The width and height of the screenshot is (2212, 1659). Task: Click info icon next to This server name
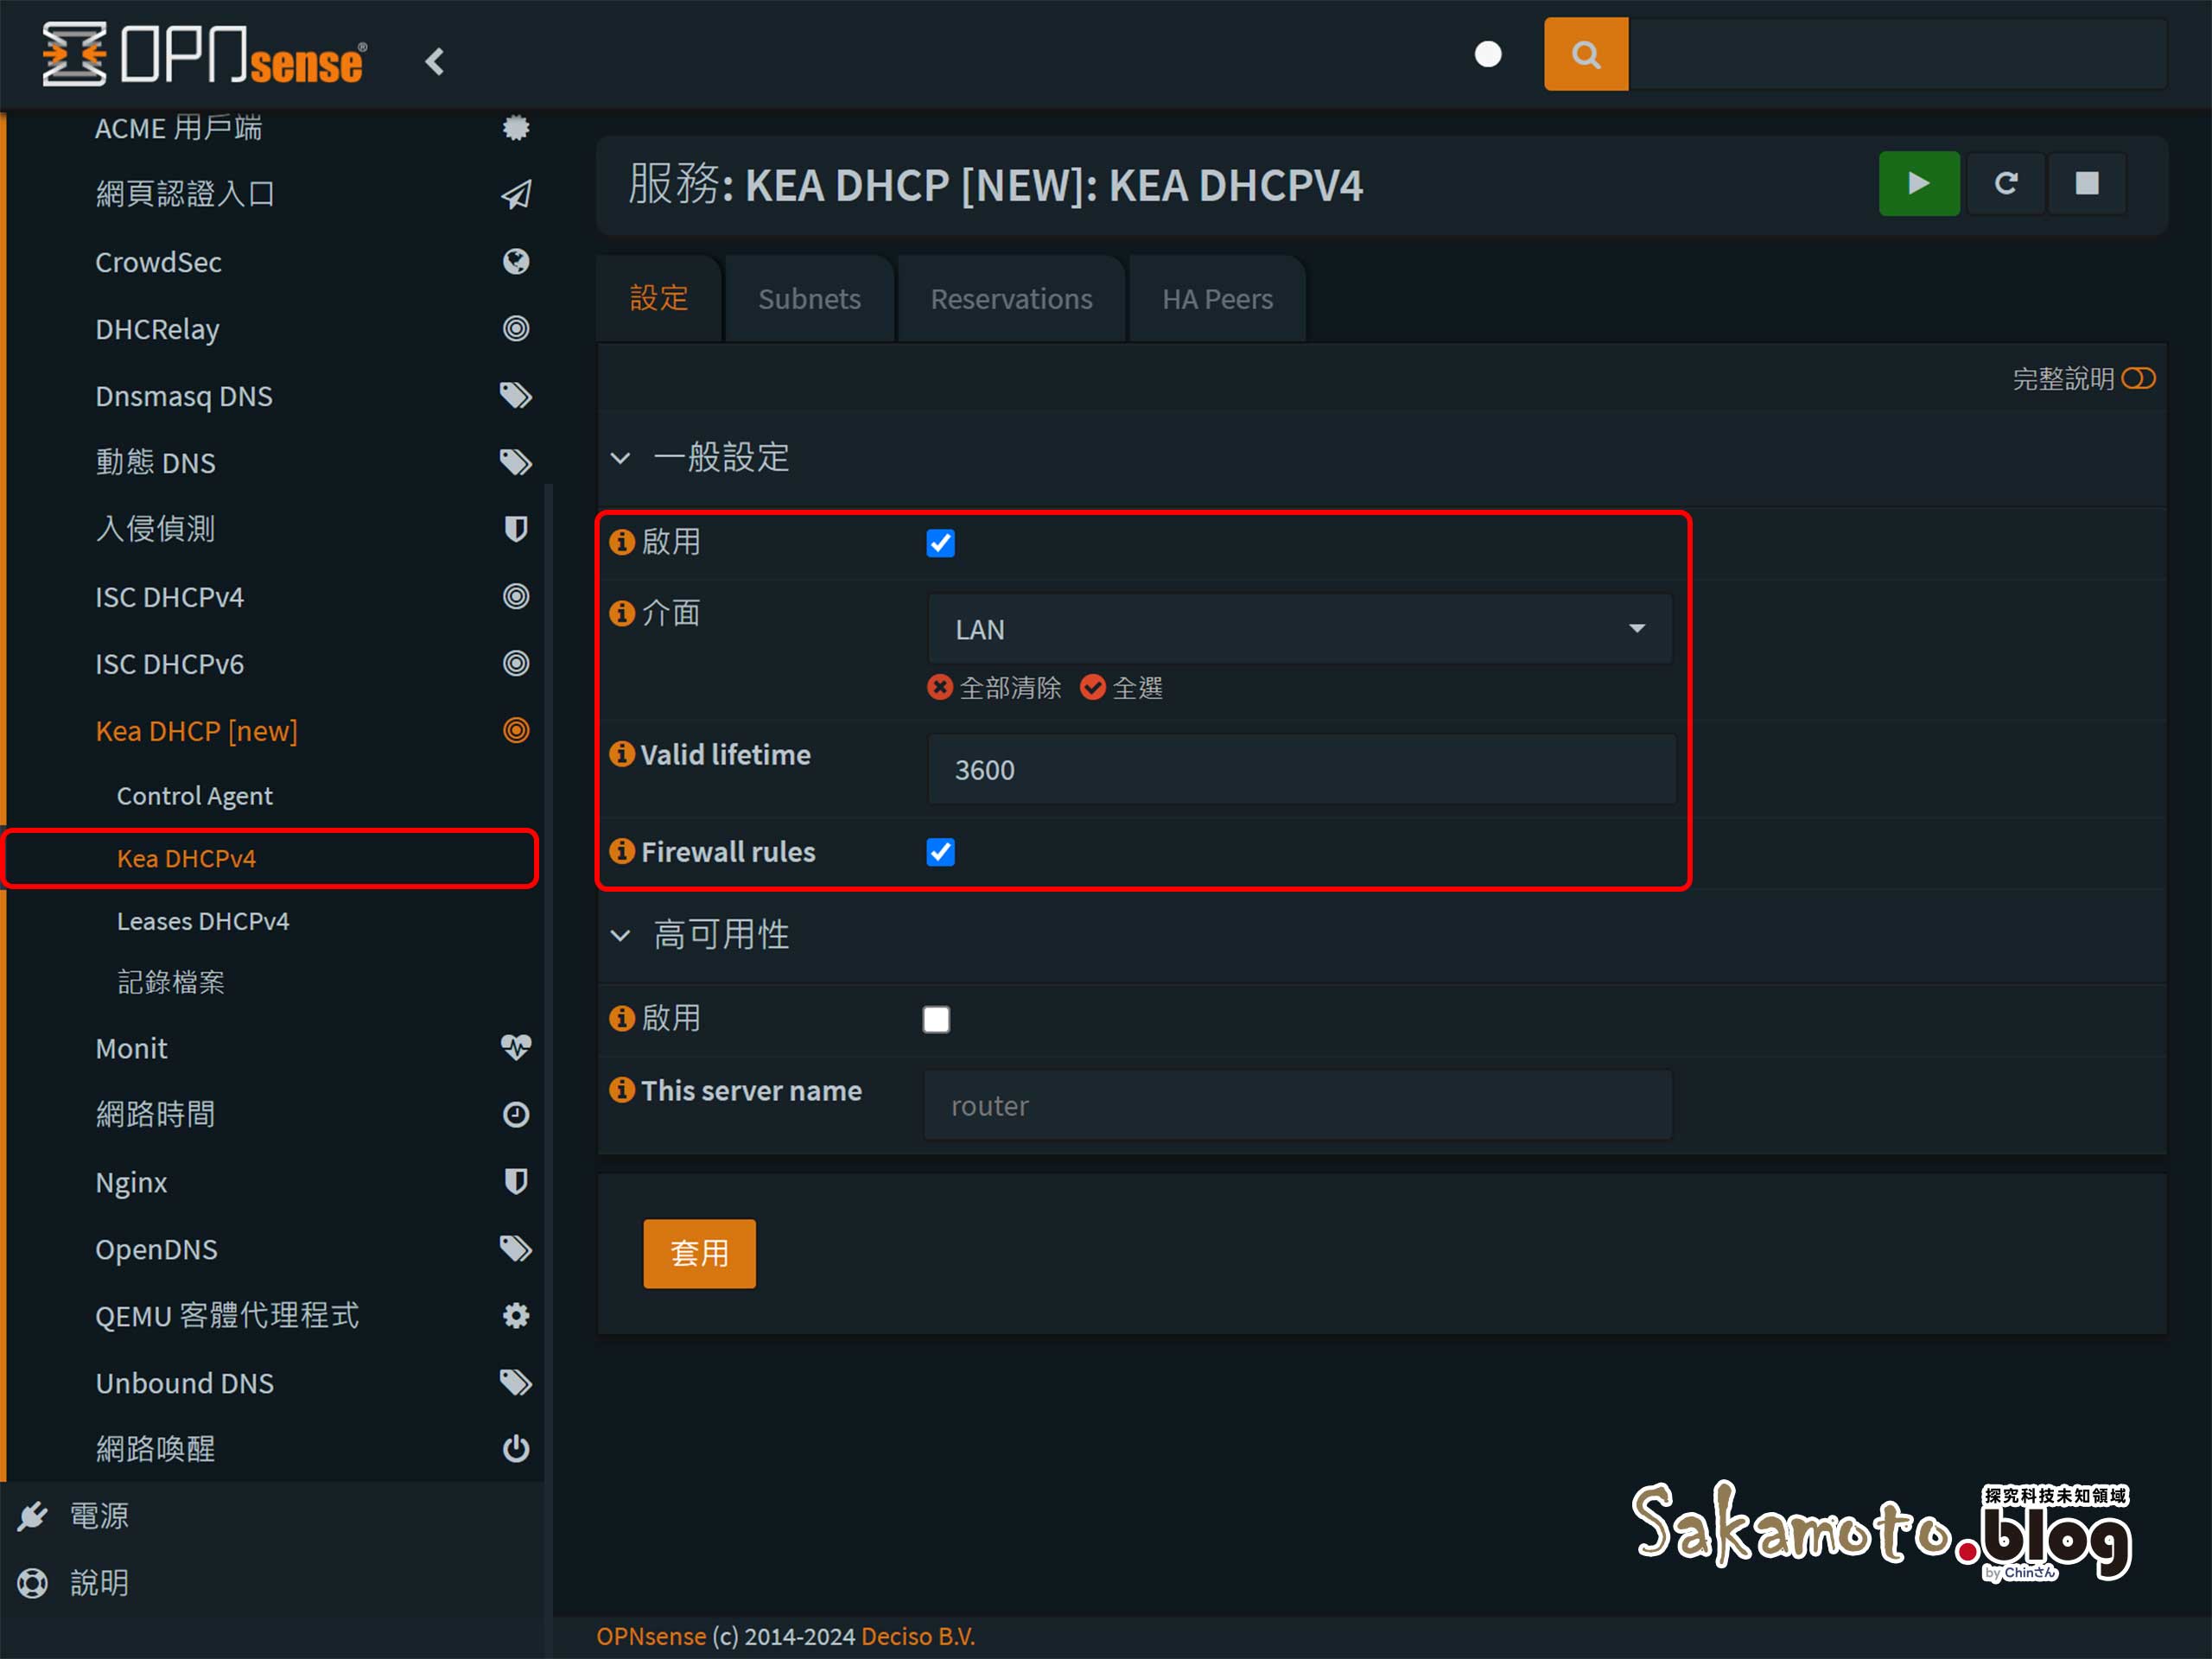tap(622, 1089)
